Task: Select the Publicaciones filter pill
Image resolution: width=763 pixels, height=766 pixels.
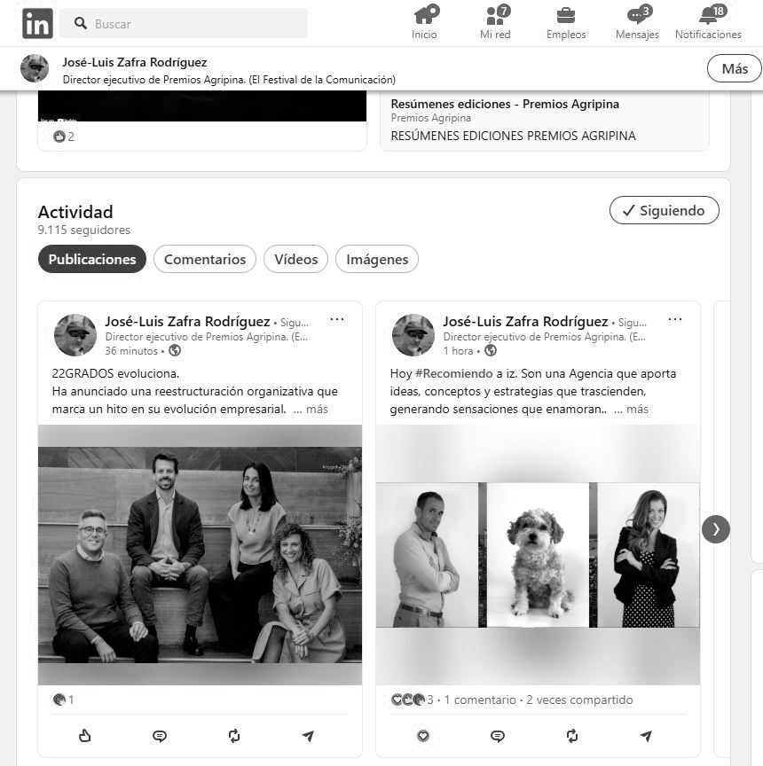Action: point(91,259)
